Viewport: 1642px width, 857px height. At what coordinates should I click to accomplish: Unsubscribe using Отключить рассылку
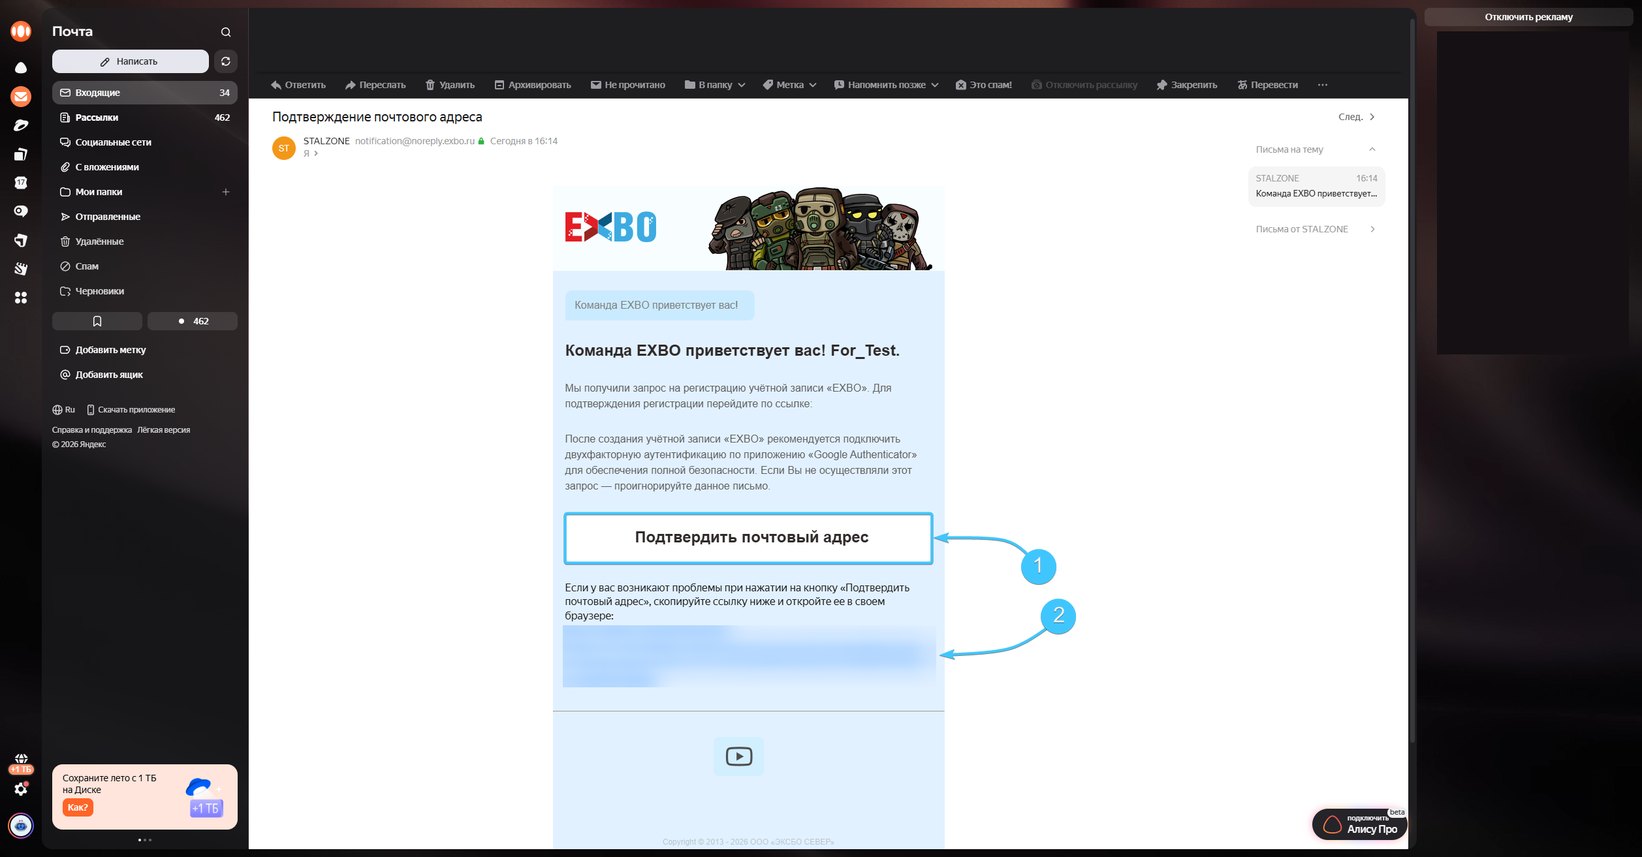pos(1084,85)
